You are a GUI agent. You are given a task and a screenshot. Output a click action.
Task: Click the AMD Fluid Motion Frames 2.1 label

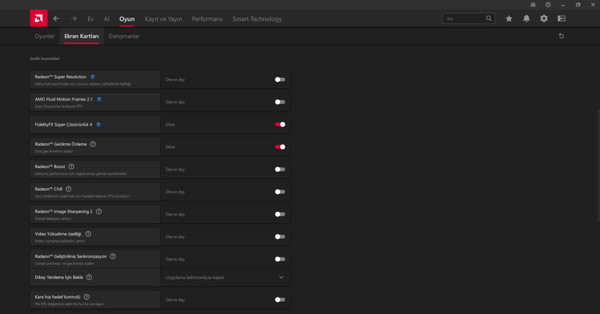[64, 99]
